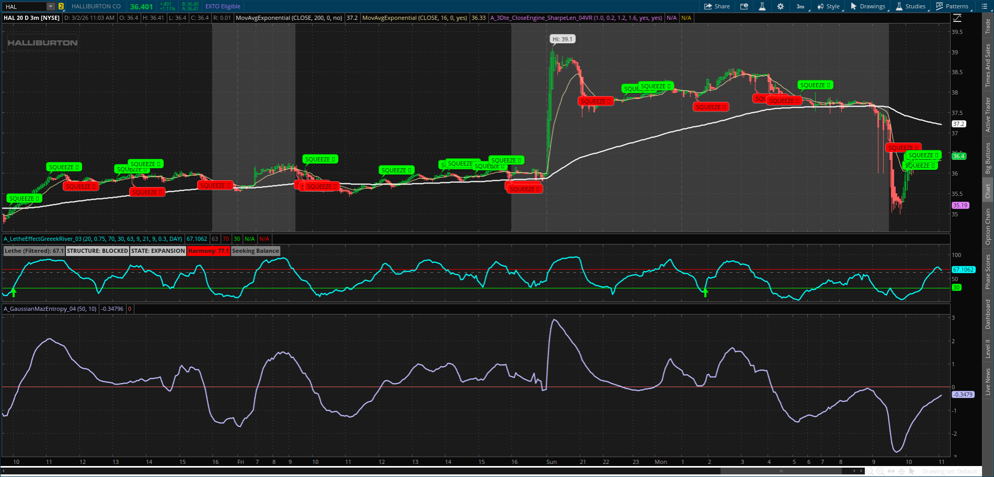Toggle the yellow symbol link number 2
Image resolution: width=994 pixels, height=477 pixels.
pos(61,6)
